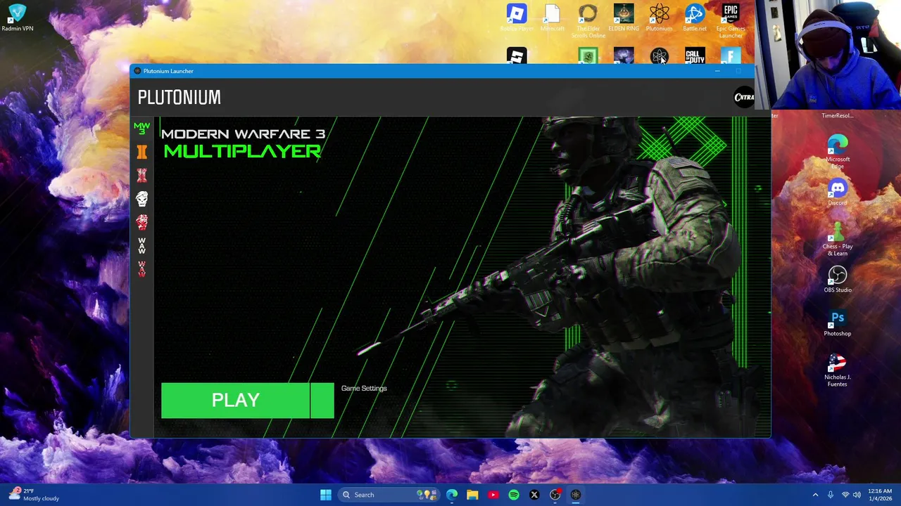Click Plutonium Launcher taskbar icon
Viewport: 901px width, 506px height.
coord(576,495)
